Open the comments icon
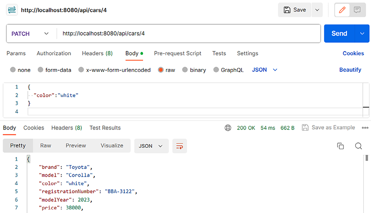 point(357,10)
